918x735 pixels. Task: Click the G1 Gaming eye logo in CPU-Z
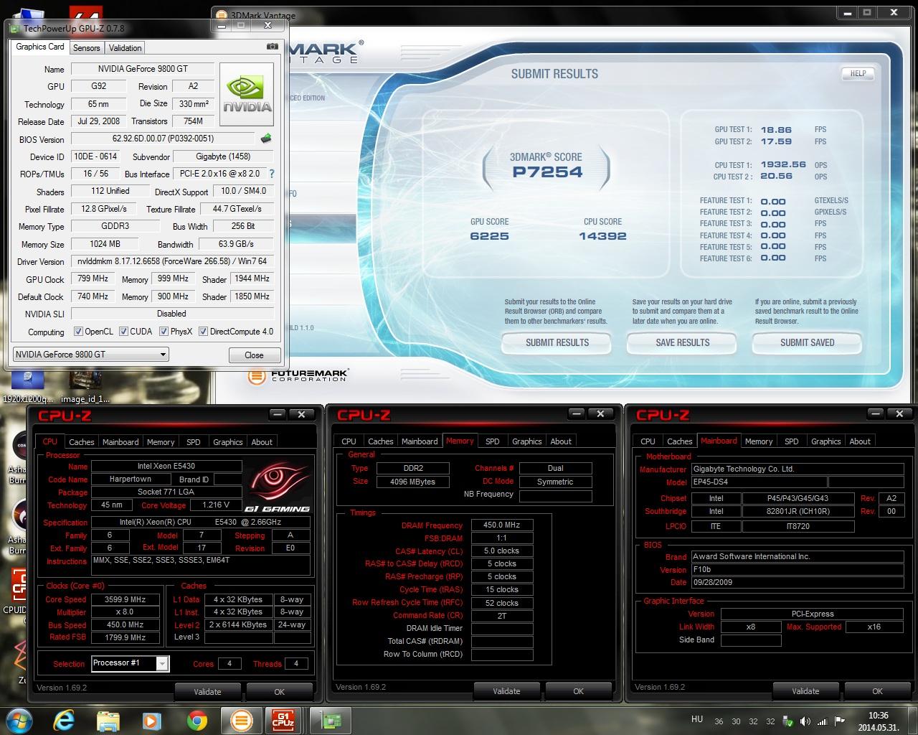(x=278, y=487)
